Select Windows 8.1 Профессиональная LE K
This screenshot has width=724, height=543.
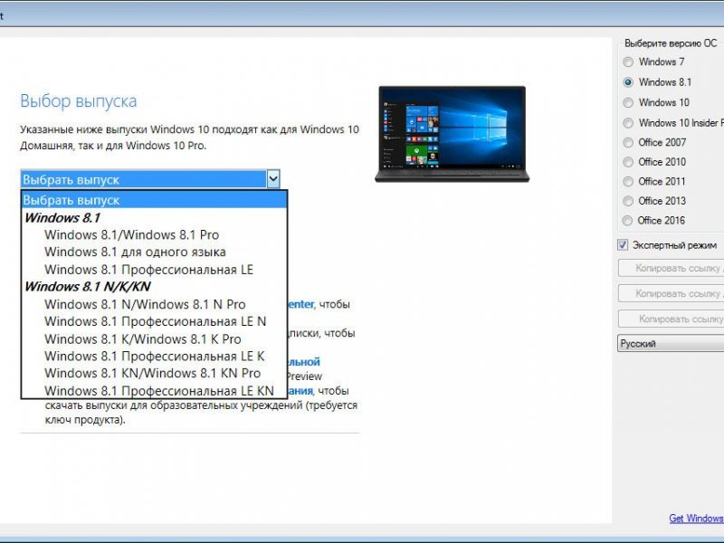[x=154, y=357]
